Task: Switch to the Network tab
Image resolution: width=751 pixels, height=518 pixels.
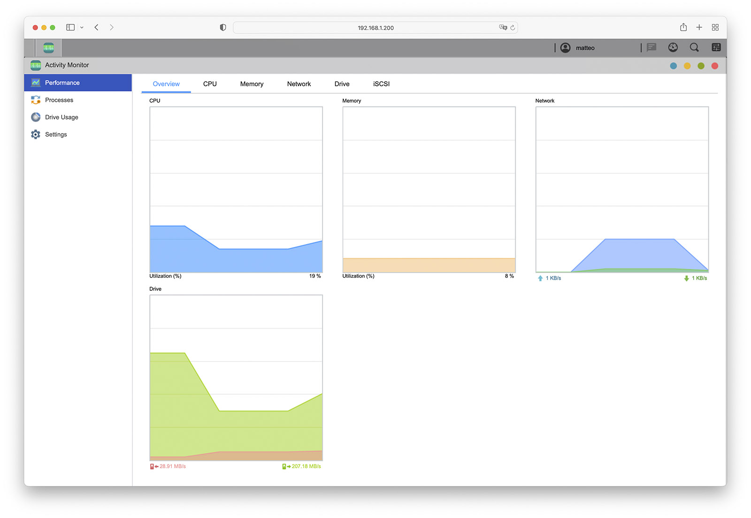Action: pos(299,84)
